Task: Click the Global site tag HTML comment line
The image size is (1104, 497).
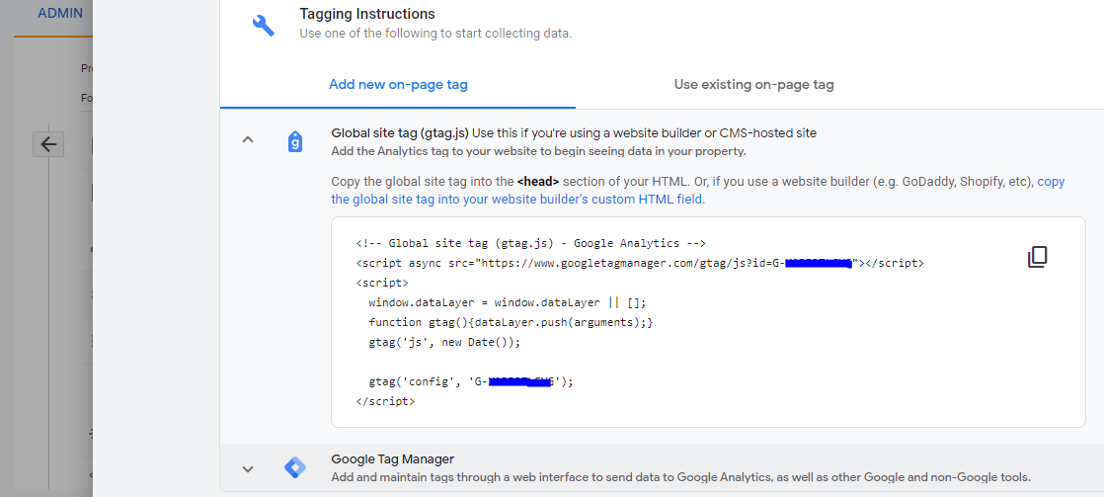Action: [531, 243]
